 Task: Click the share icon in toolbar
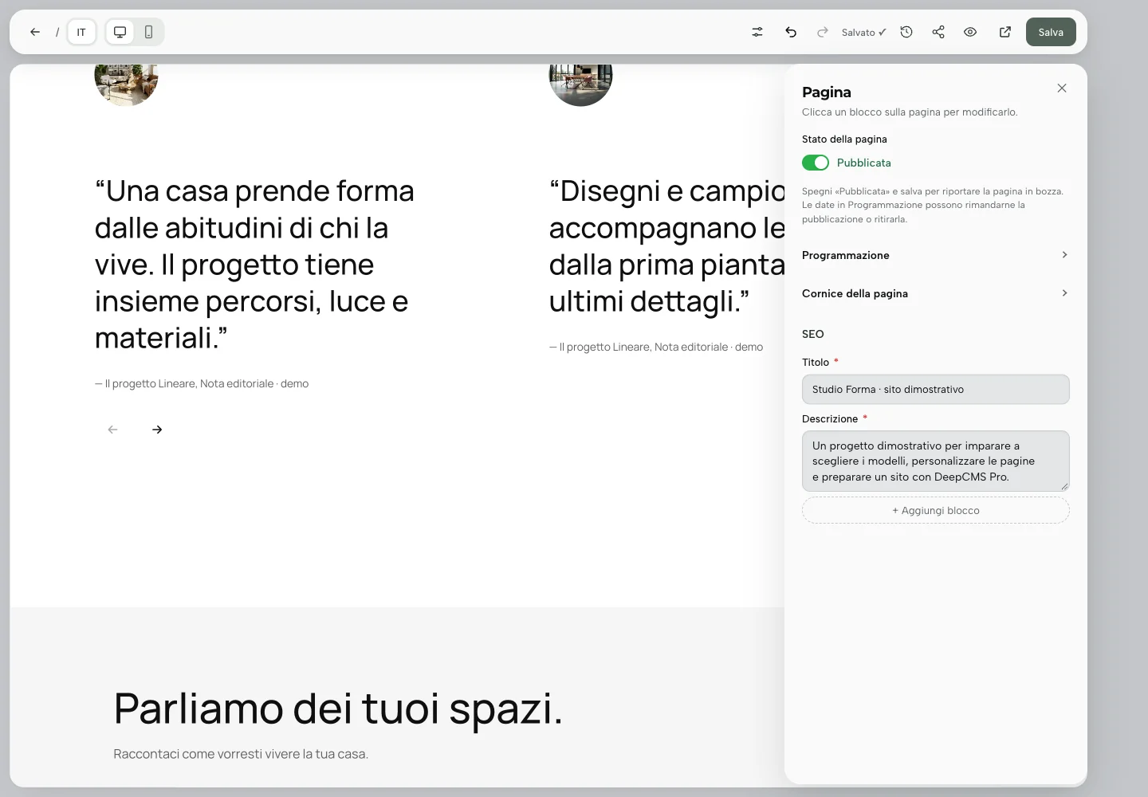pos(938,32)
